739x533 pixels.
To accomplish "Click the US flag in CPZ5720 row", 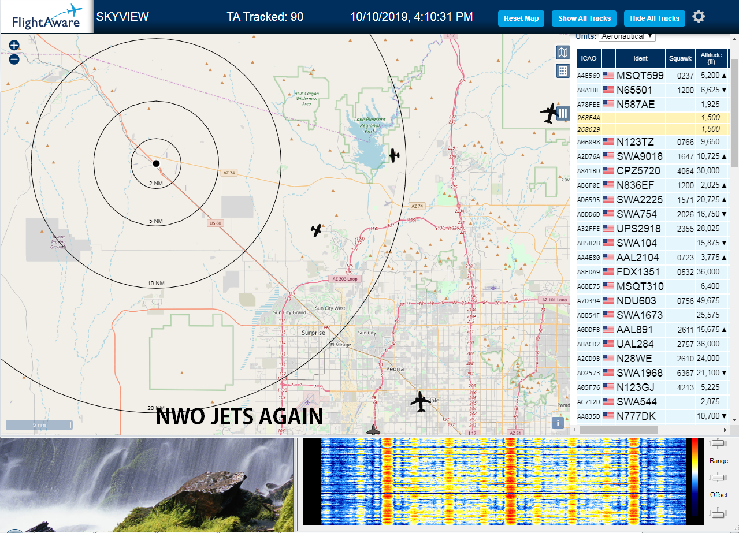I will click(x=608, y=170).
